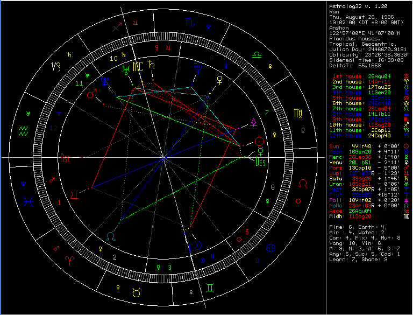Select the yellow MC marker atop the chart
This screenshot has height=315, width=413.
click(138, 66)
